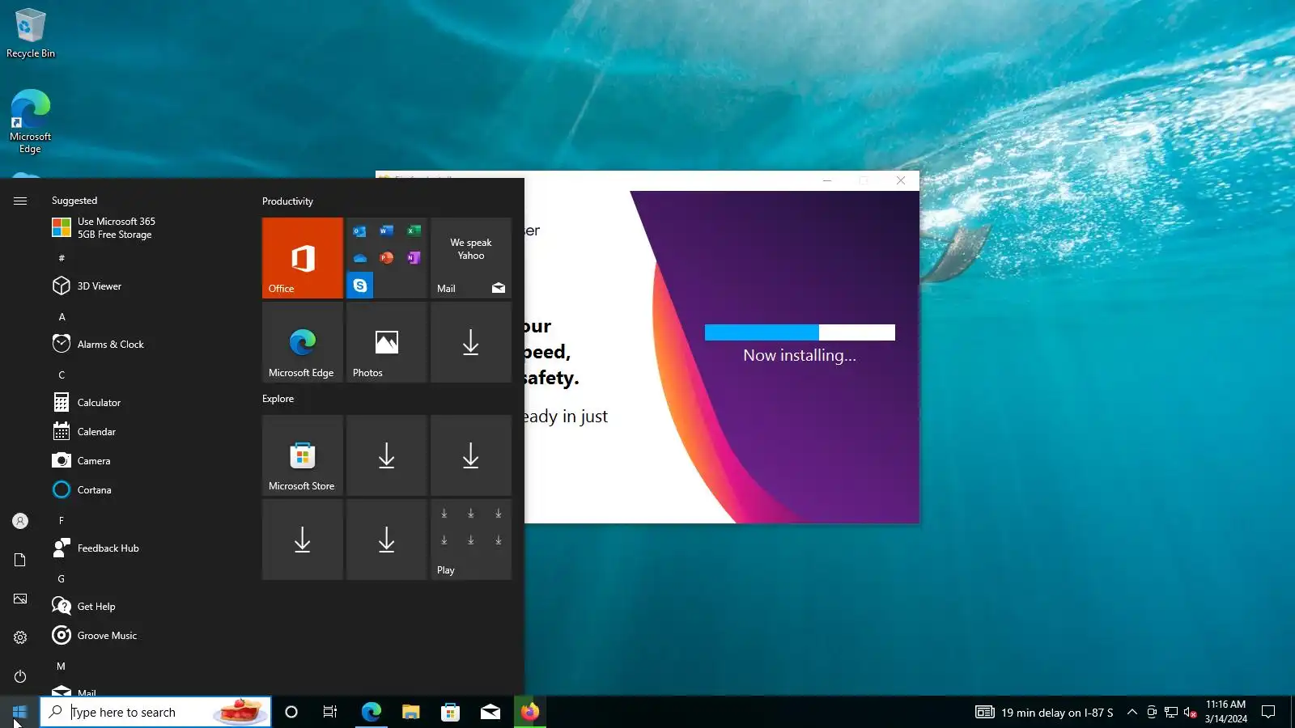Launch Alarms & Clock app
Image resolution: width=1295 pixels, height=728 pixels.
pos(146,345)
